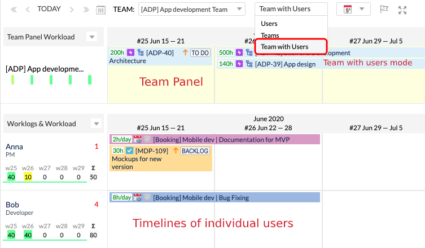This screenshot has width=425, height=248.
Task: Click the calendar icon on Anna's booking
Action: coord(138,139)
